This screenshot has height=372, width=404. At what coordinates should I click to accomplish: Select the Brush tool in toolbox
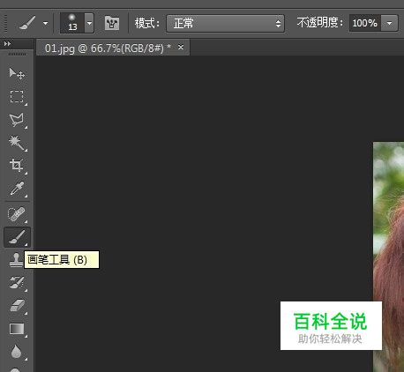tap(17, 237)
